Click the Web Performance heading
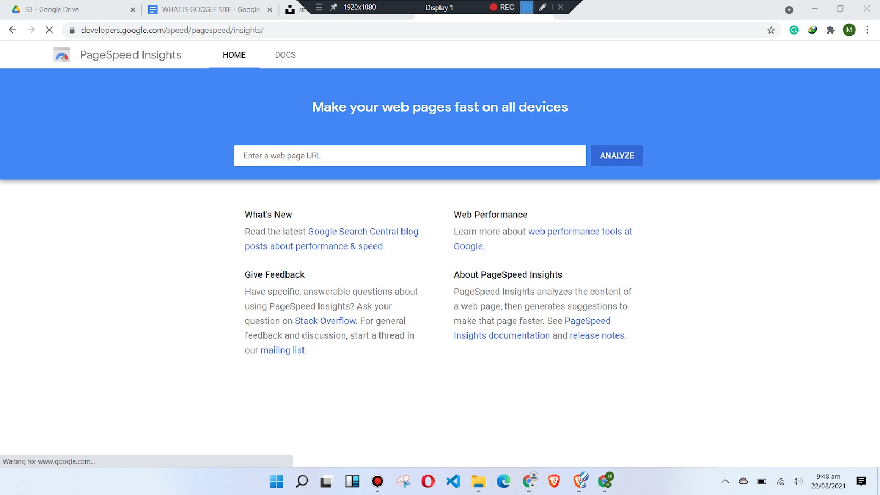Screen dimensions: 880x495 pos(491,215)
